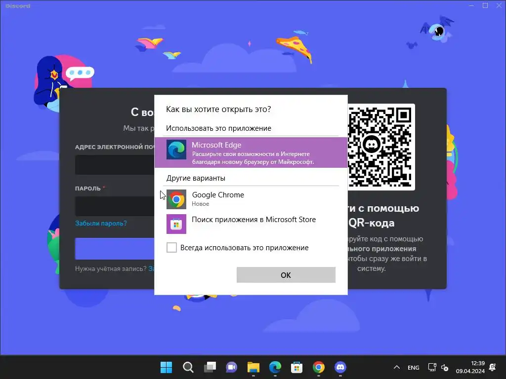Click the muted volume tray icon
The image size is (506, 379).
pos(445,367)
